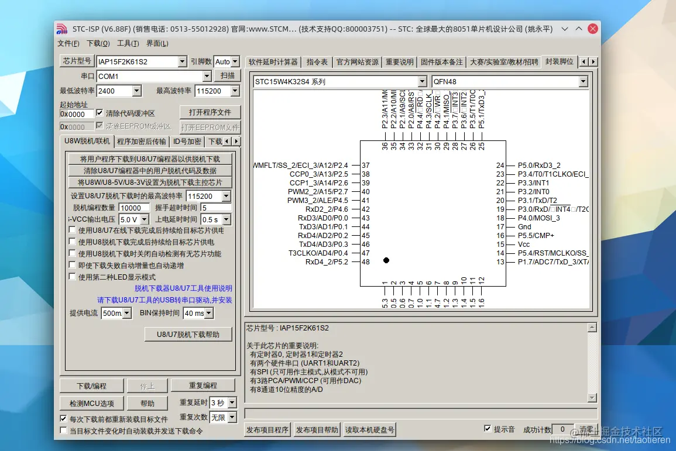Screen dimensions: 676x451
Task: Open QFN48 package dropdown
Action: click(584, 81)
